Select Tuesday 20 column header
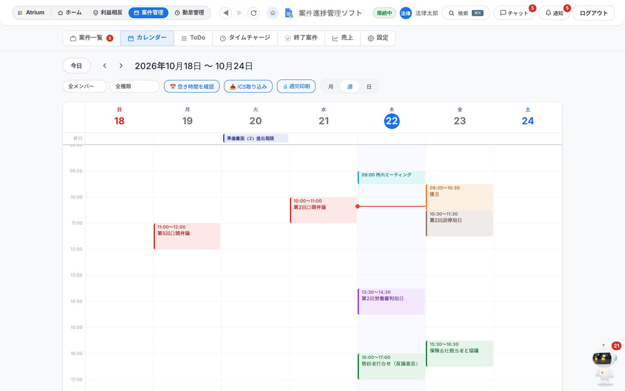The image size is (625, 391). [x=256, y=117]
